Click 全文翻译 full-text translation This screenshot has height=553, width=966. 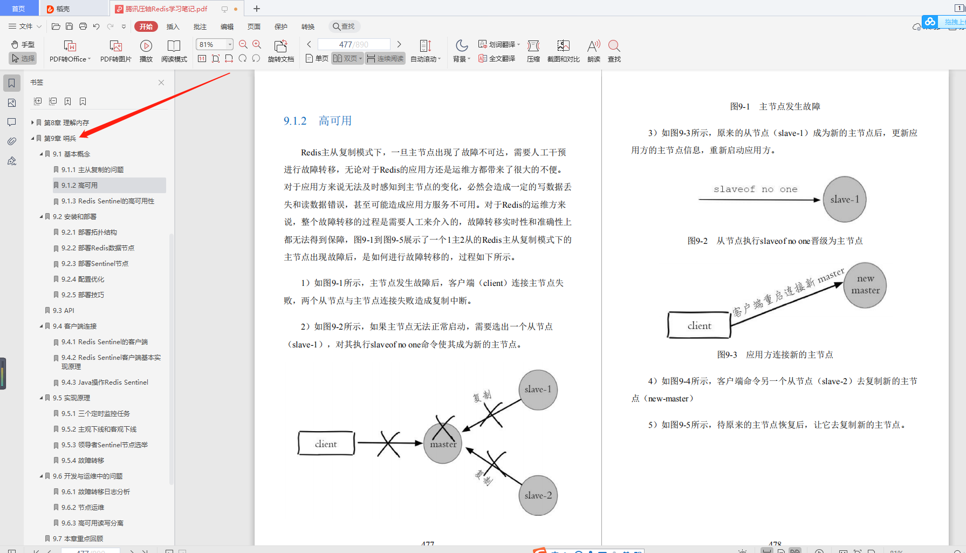click(497, 58)
